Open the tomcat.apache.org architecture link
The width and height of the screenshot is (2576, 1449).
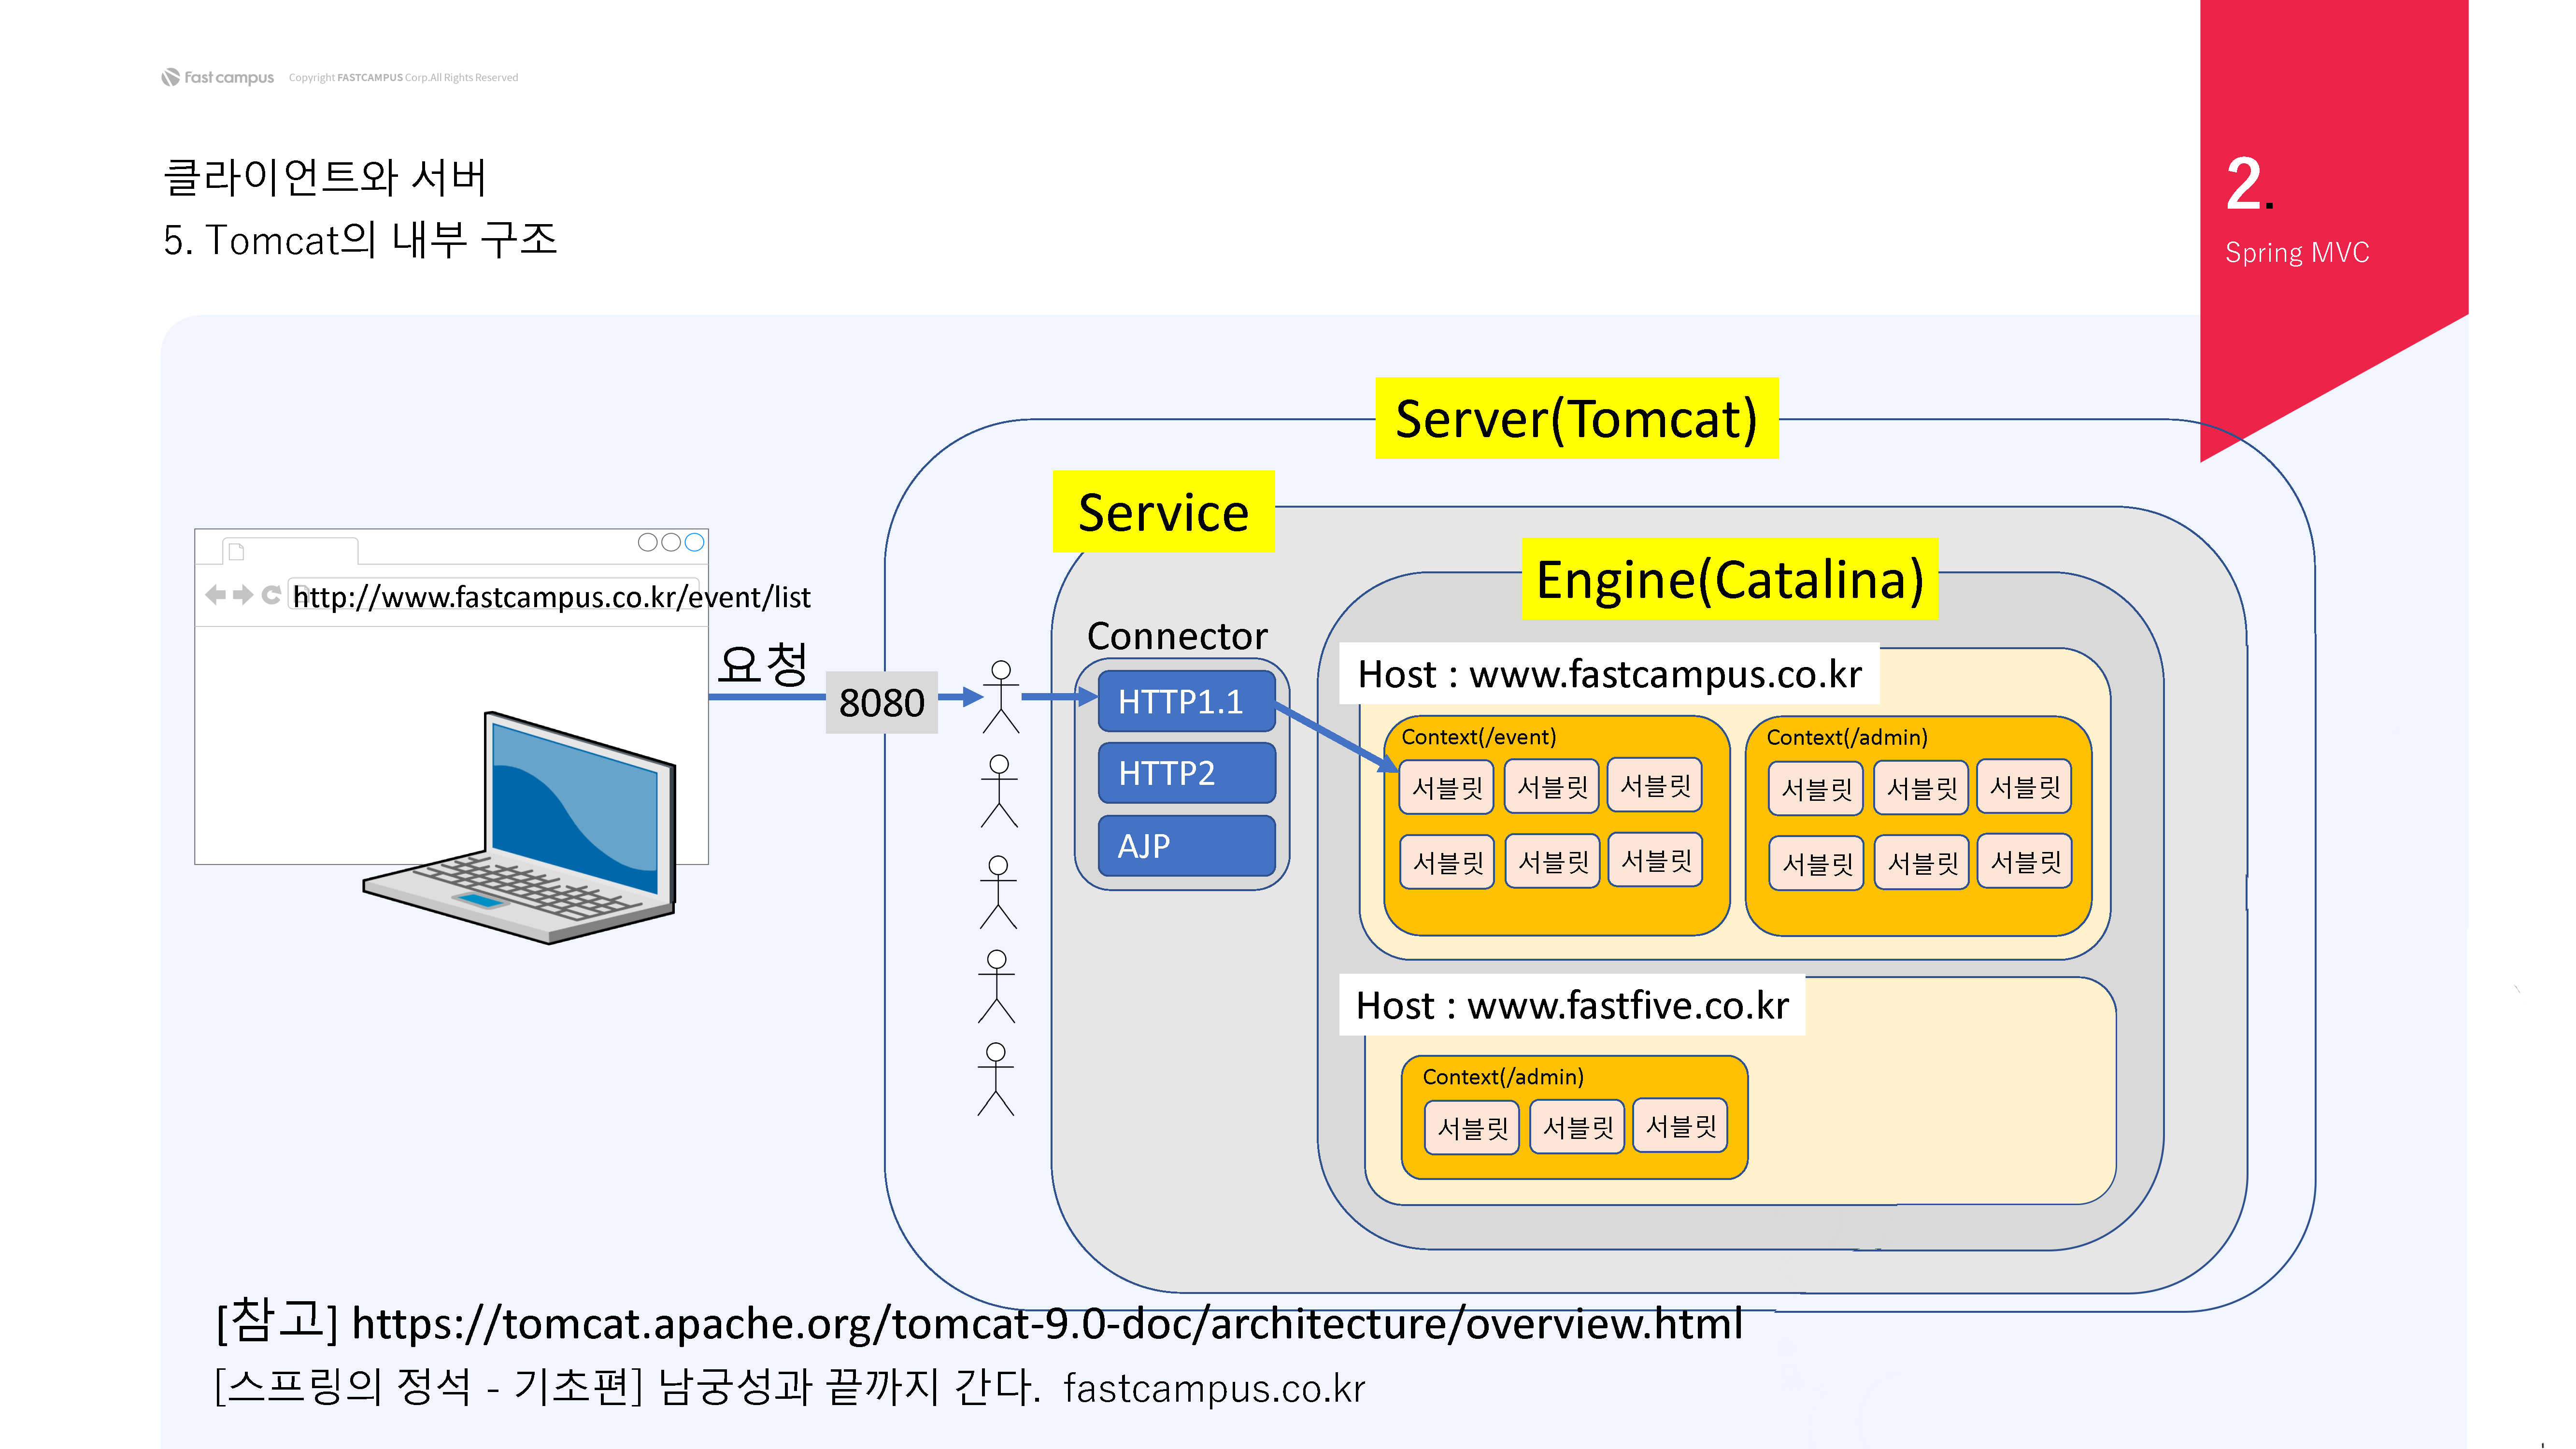coord(1046,1323)
